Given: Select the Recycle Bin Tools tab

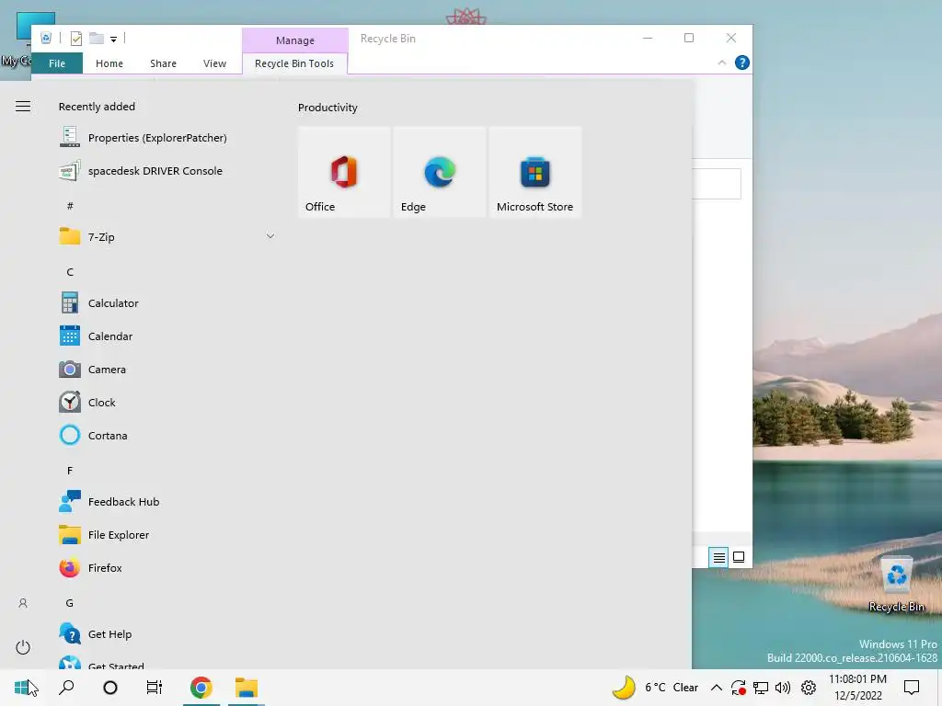Looking at the screenshot, I should coord(294,63).
